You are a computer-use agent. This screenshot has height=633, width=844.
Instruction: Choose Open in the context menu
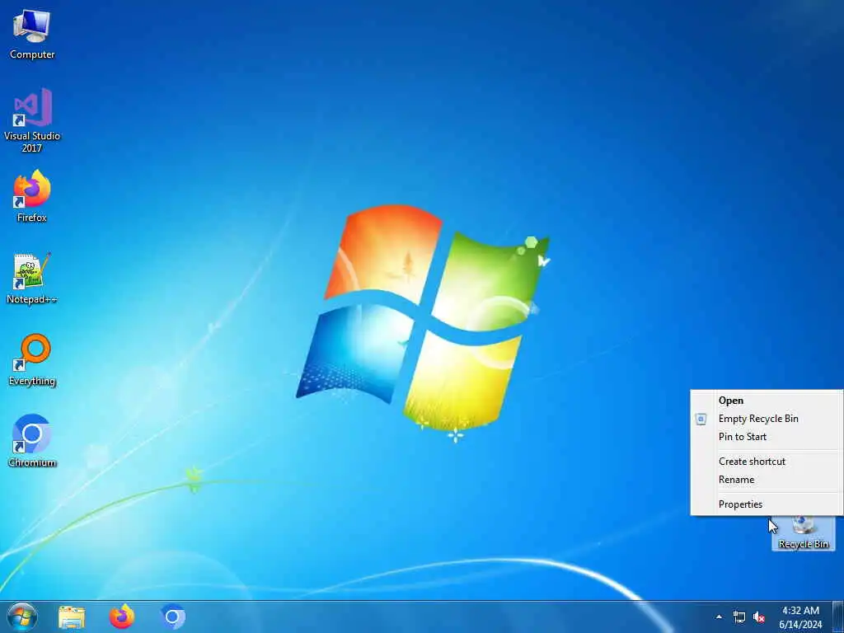coord(767,401)
